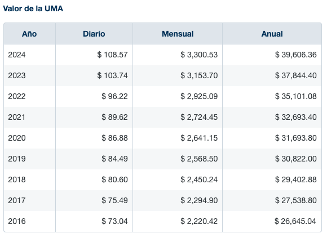Click the 2023 monthly value $ 3,153.70
The image size is (327, 238).
(199, 75)
